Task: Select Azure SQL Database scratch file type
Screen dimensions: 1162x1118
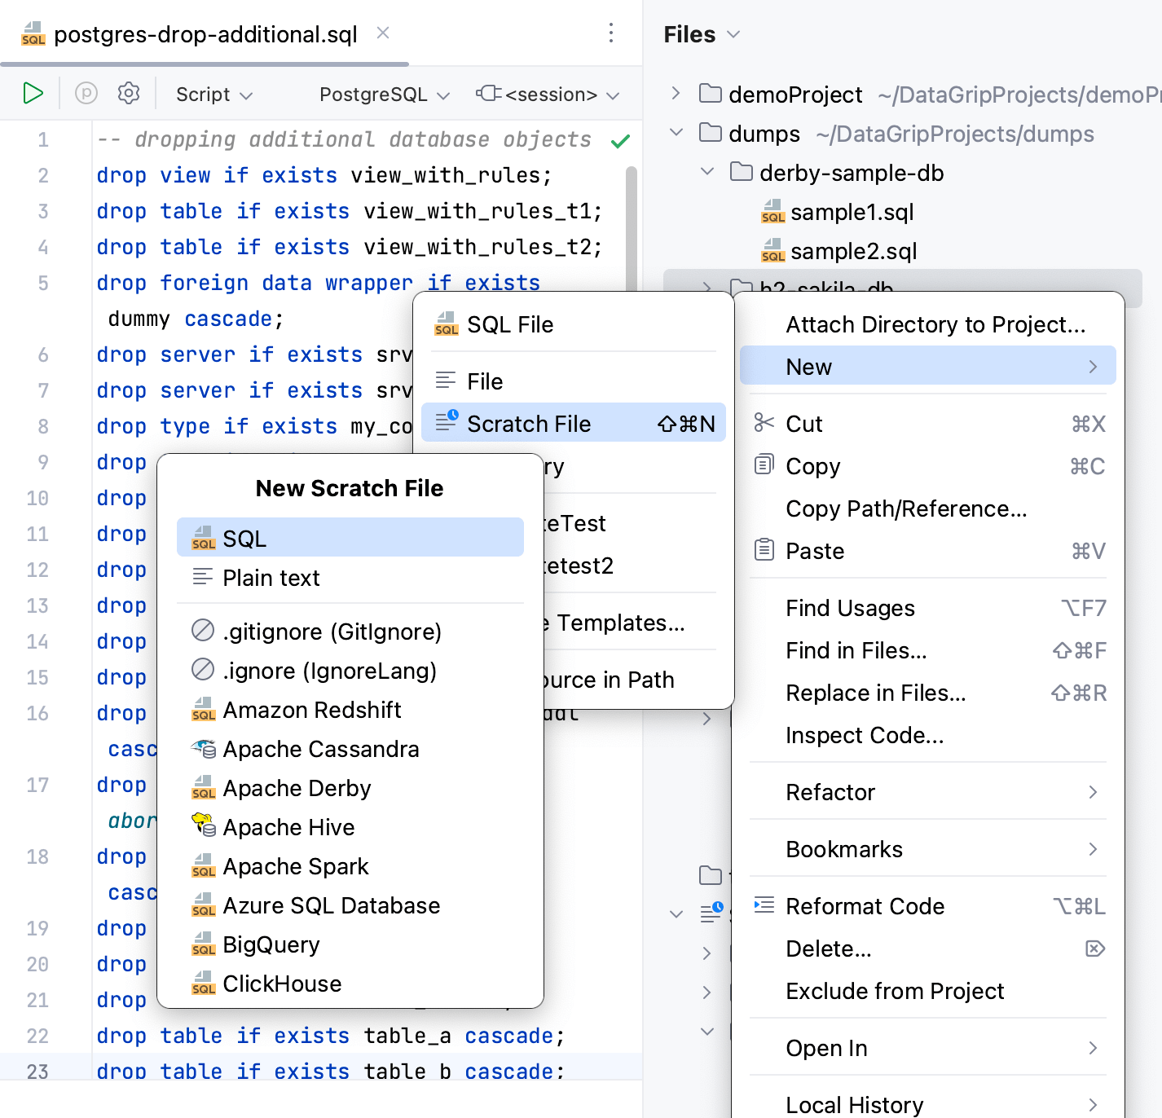Action: (331, 905)
